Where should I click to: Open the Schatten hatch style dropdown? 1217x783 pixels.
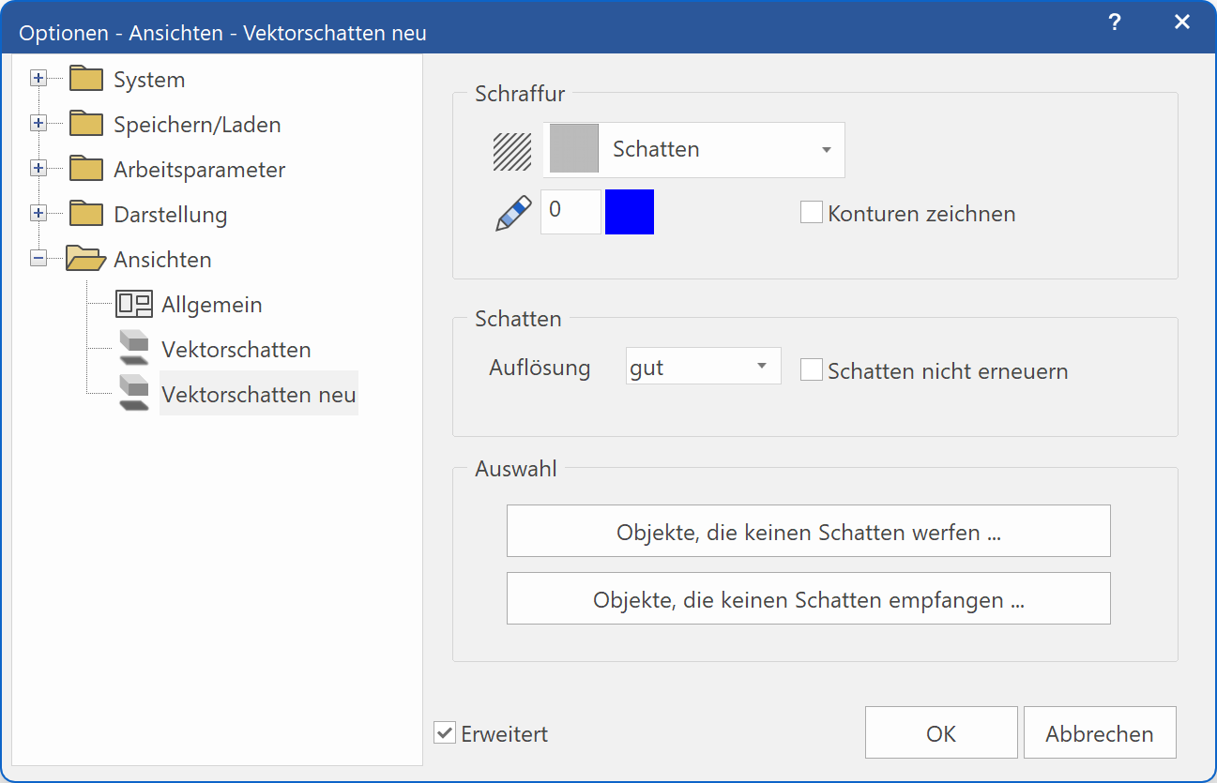coord(826,149)
